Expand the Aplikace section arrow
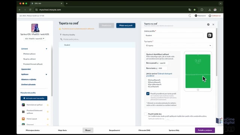The height and width of the screenshot is (135, 240). (46, 74)
